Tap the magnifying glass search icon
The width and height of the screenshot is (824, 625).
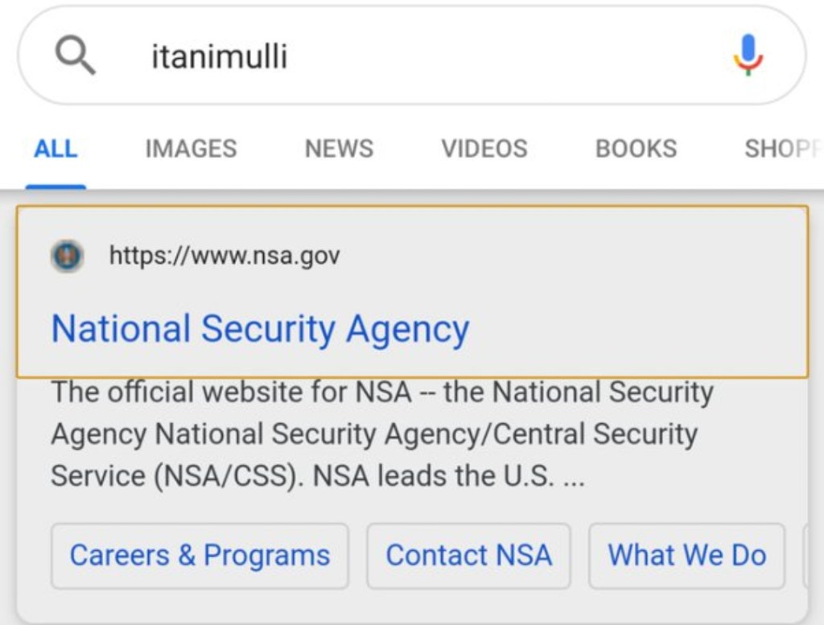[x=75, y=57]
